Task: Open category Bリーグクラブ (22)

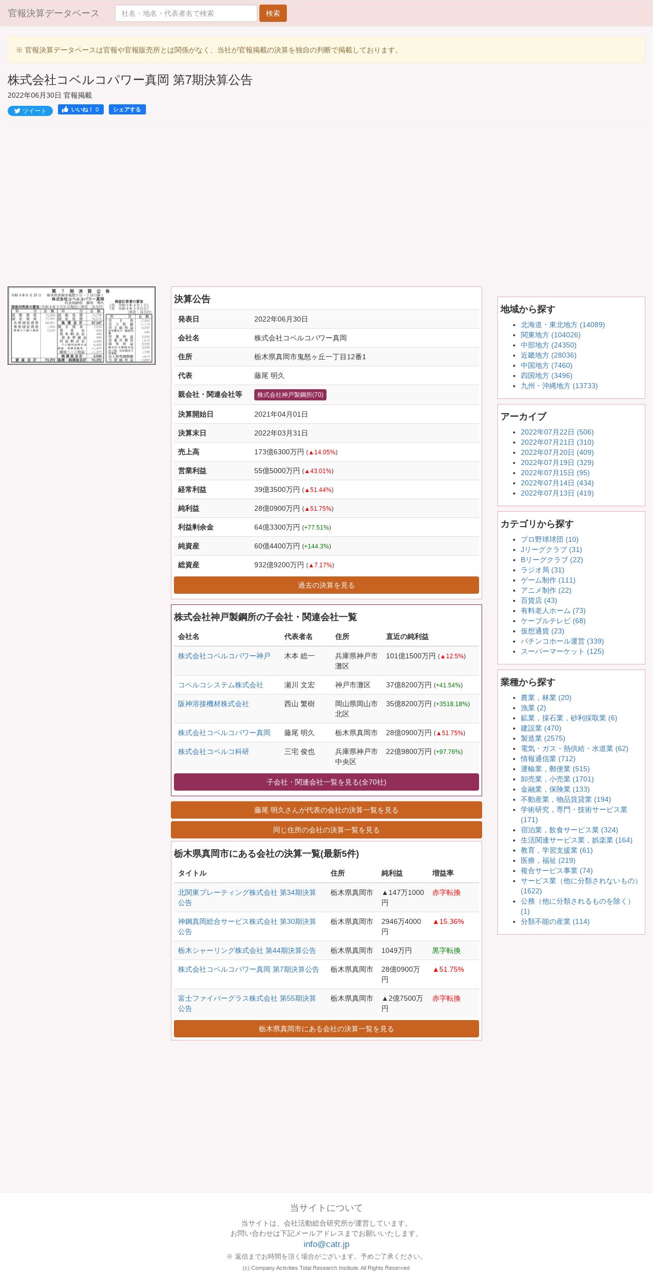Action: coord(552,560)
